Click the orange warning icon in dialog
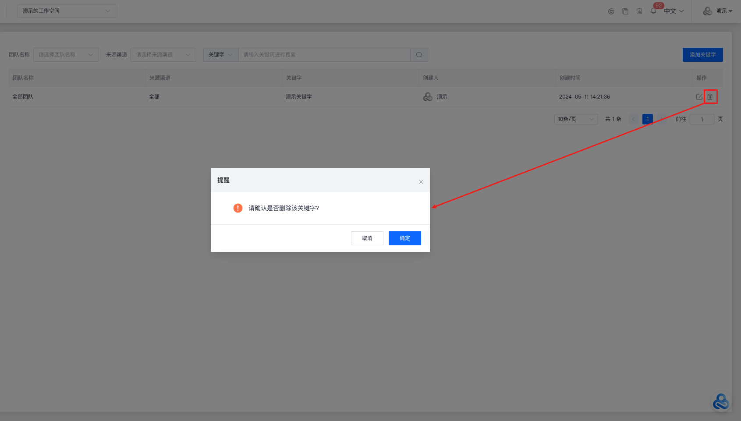 click(238, 208)
